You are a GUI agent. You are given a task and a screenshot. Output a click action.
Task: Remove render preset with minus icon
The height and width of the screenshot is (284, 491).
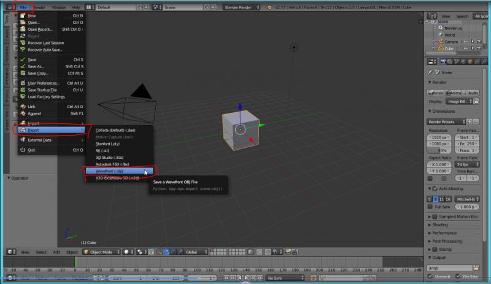476,121
